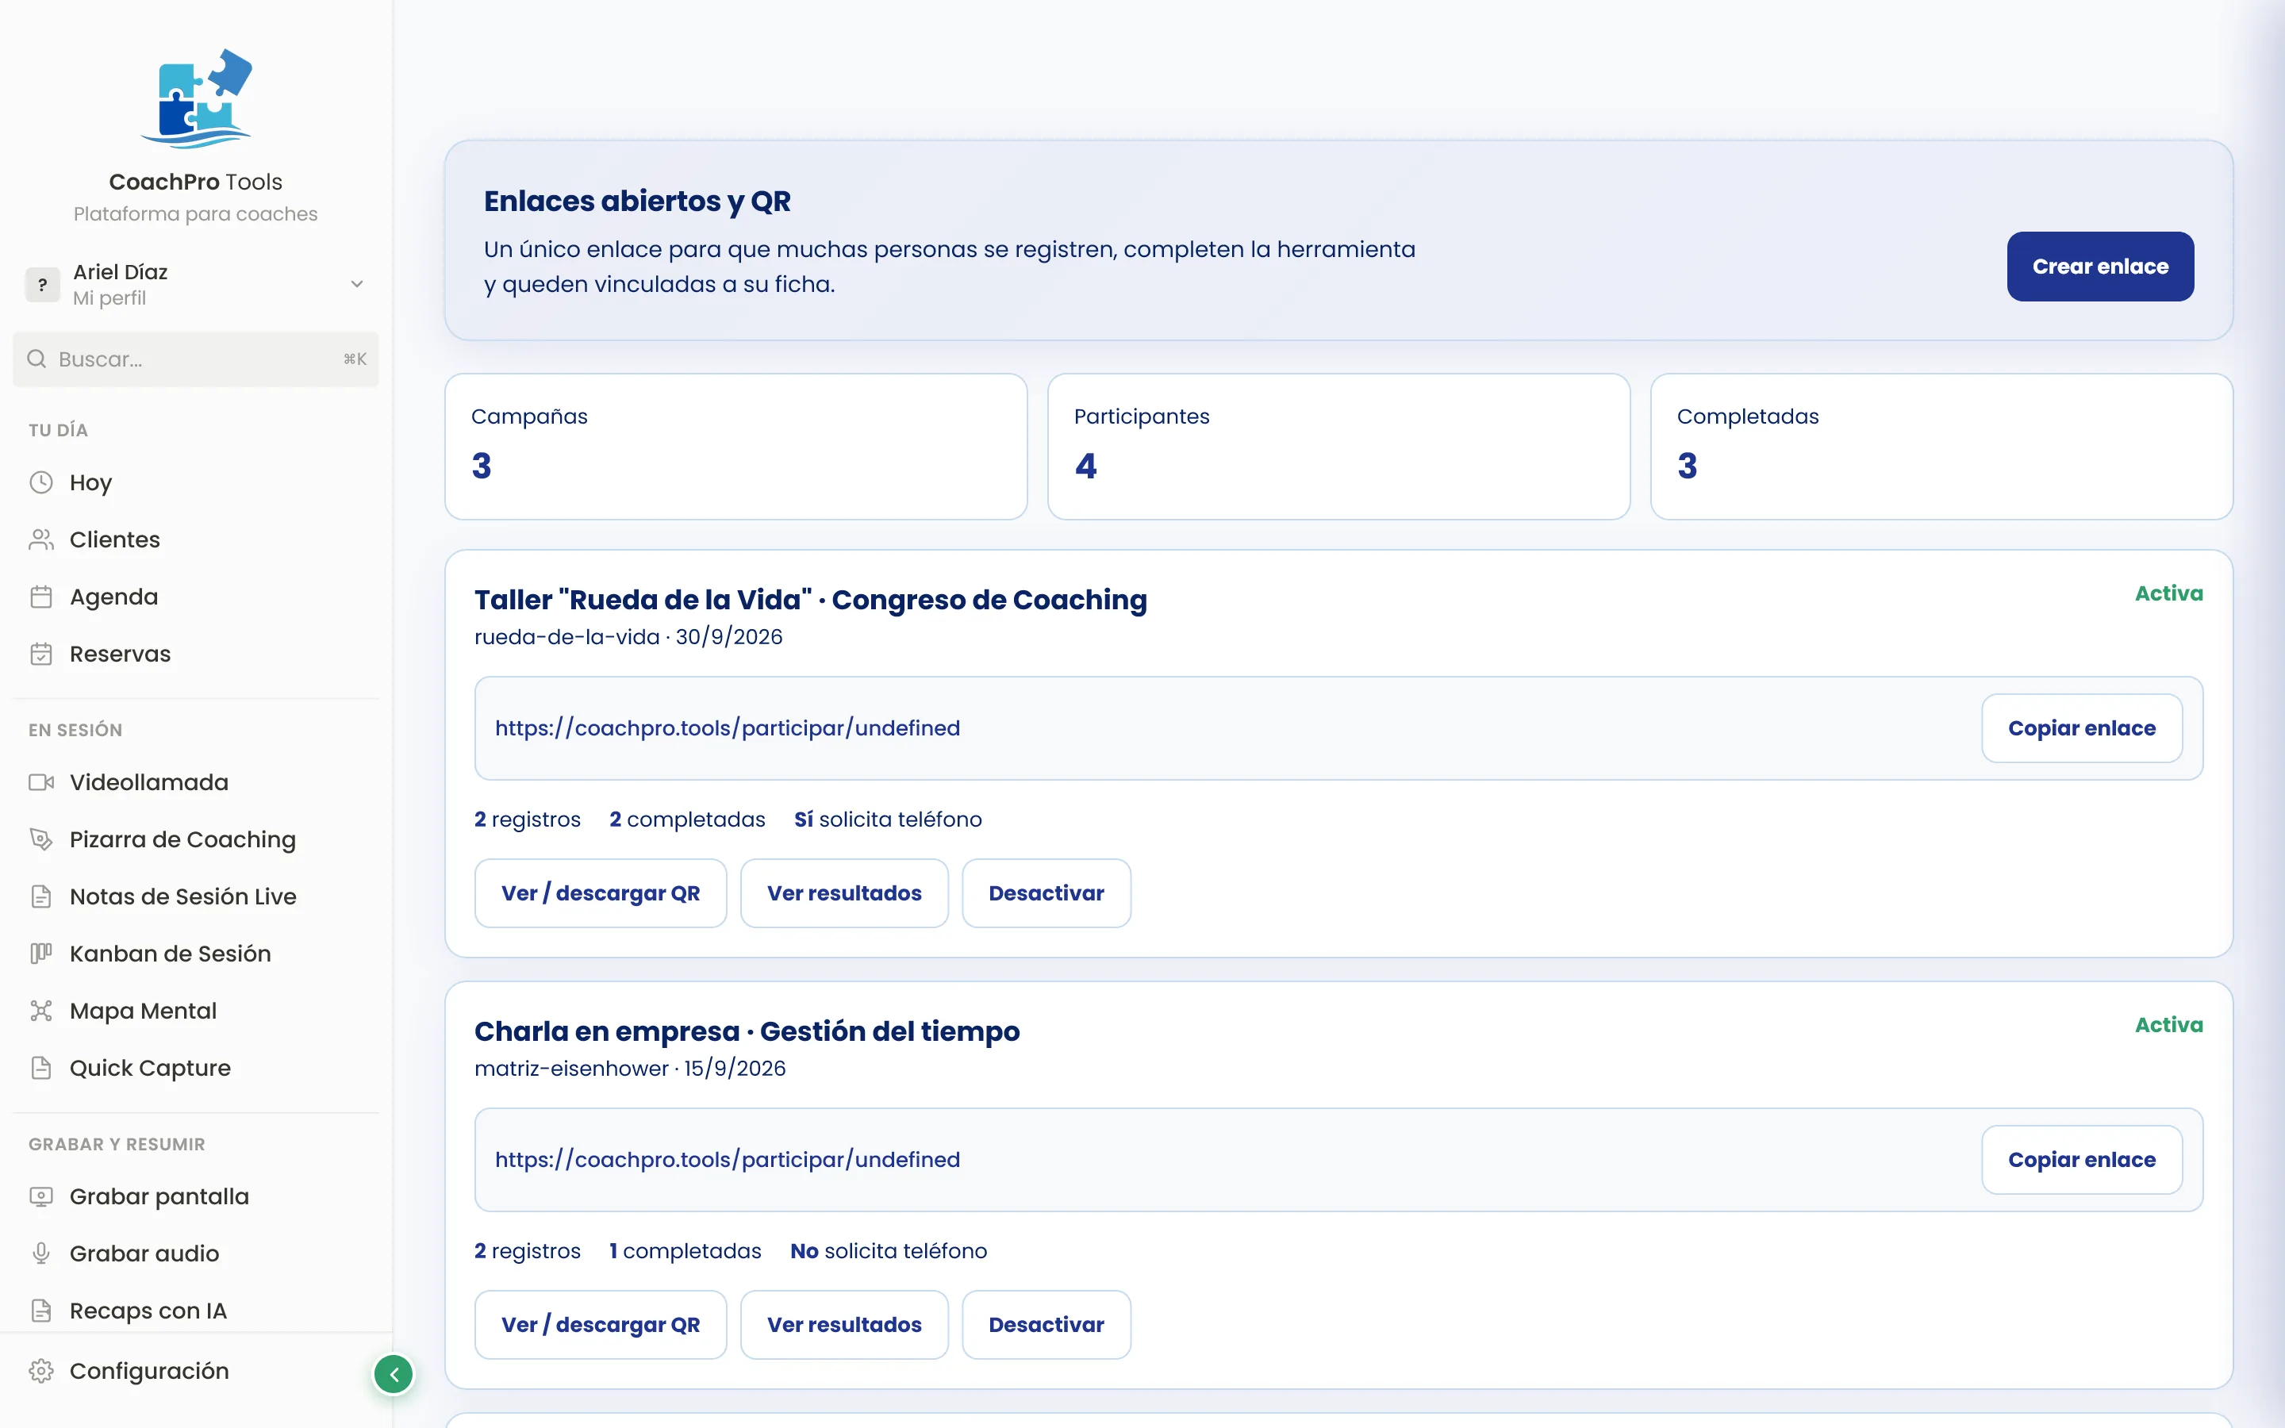Click the clock icon next to Hoy
This screenshot has height=1428, width=2285.
coord(40,482)
